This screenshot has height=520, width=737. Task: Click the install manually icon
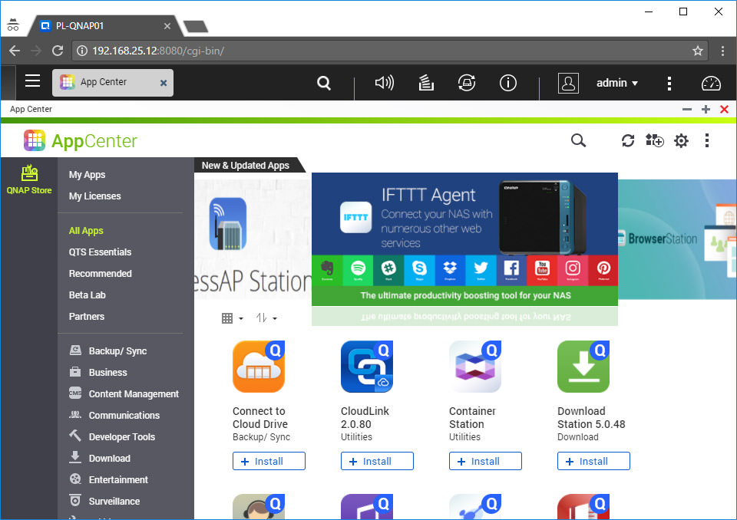[654, 140]
